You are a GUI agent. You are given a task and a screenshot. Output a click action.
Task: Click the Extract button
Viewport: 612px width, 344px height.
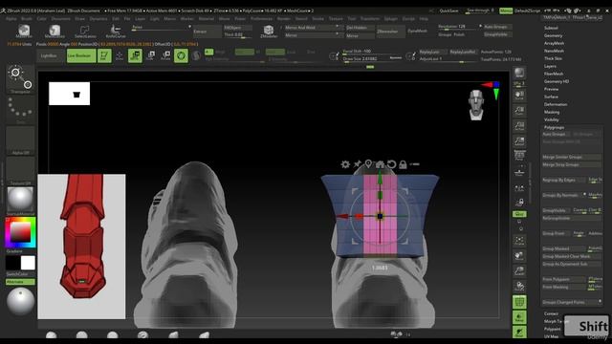pyautogui.click(x=207, y=32)
